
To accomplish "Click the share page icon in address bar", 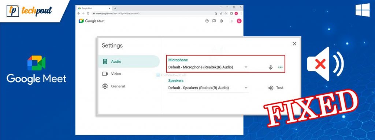I will pyautogui.click(x=221, y=14).
